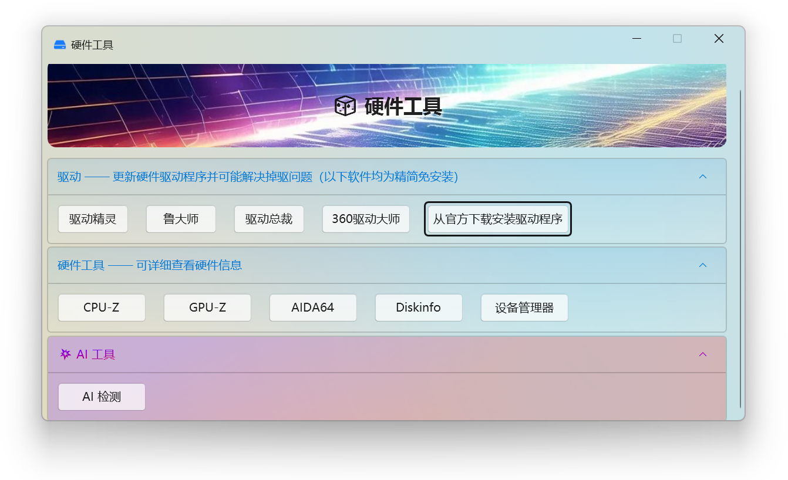
Task: Launch 驱动精灵
Action: tap(93, 219)
